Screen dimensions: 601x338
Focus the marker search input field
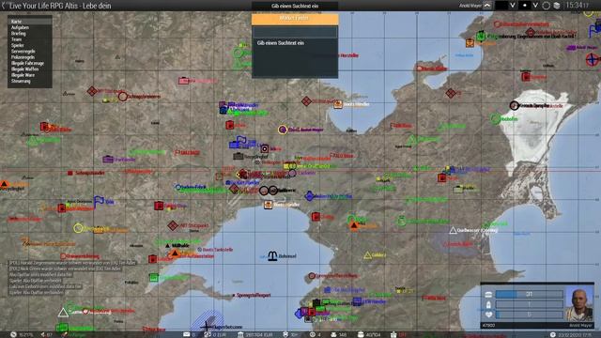pos(295,32)
